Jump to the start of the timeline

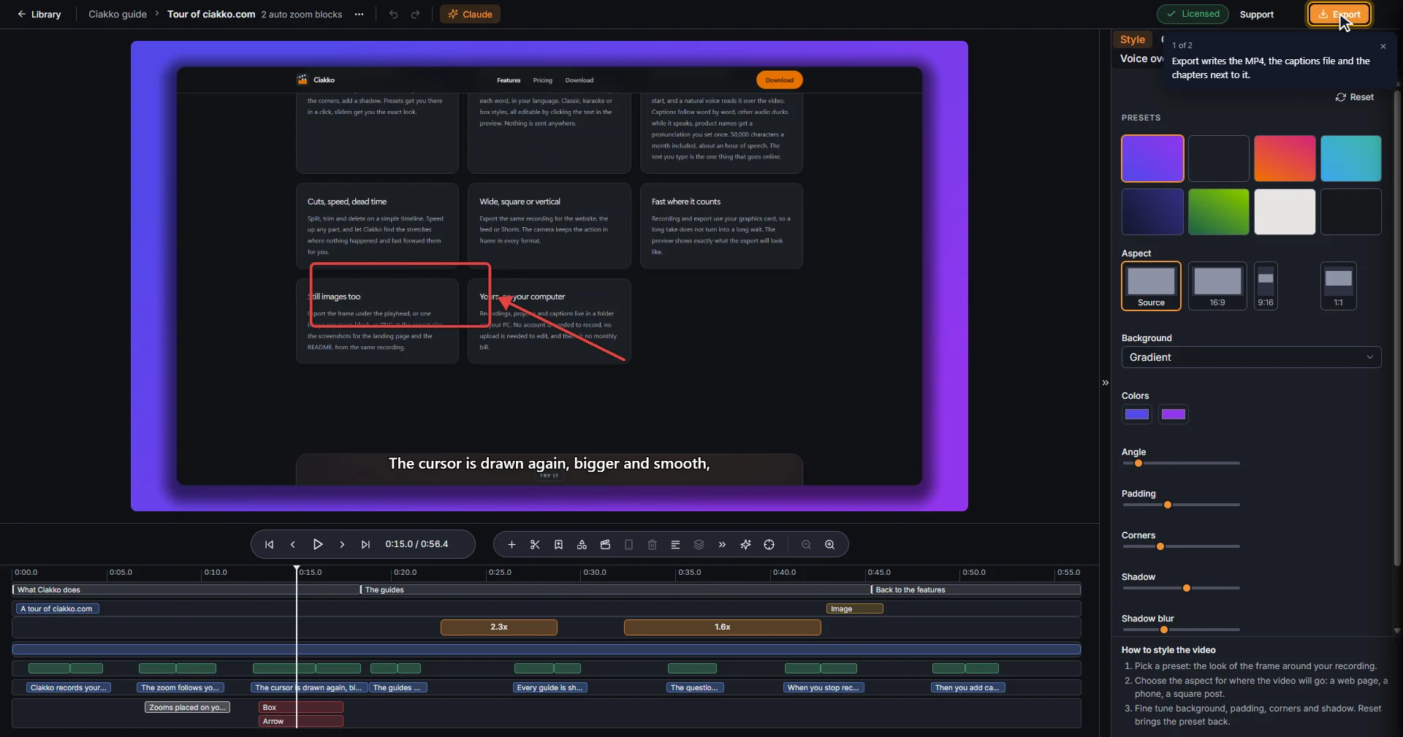click(269, 544)
